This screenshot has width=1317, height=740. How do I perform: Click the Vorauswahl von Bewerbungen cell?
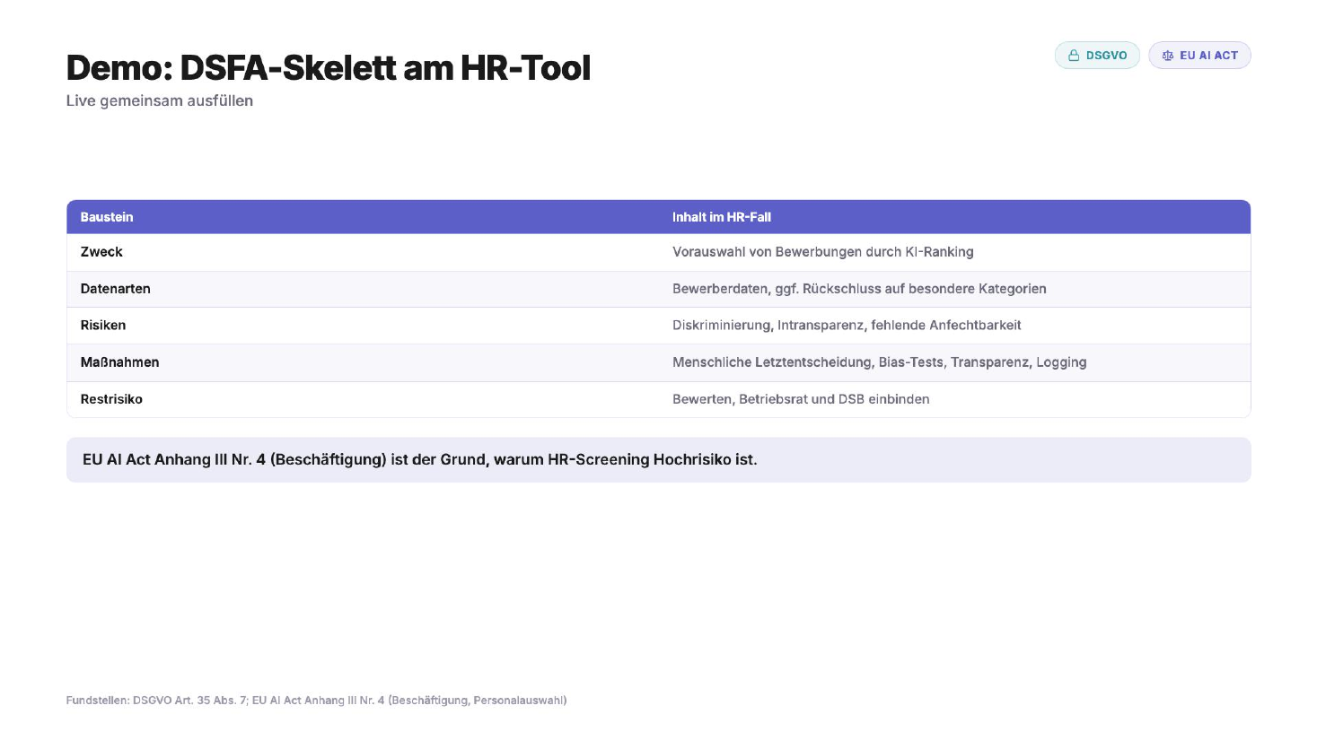tap(823, 252)
